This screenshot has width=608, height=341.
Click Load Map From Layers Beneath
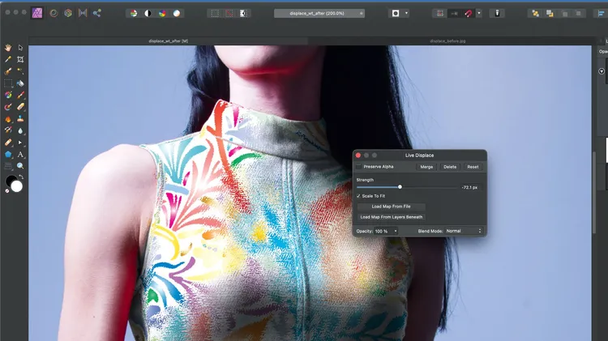coord(391,217)
